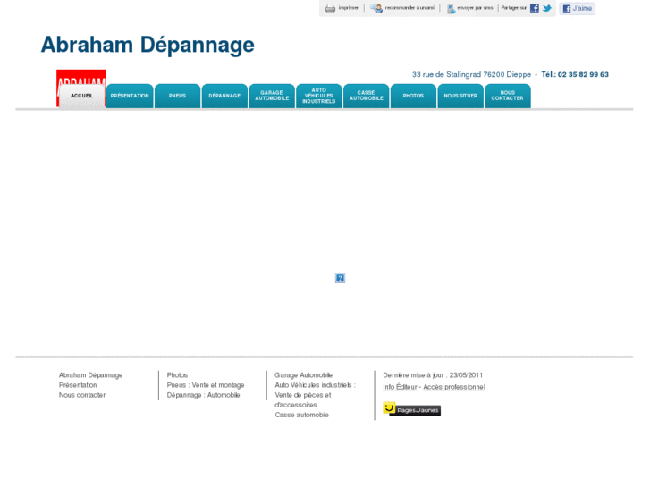
Task: Click the red Abraham logo image
Action: point(81,77)
